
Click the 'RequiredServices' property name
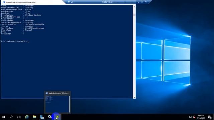10,7
